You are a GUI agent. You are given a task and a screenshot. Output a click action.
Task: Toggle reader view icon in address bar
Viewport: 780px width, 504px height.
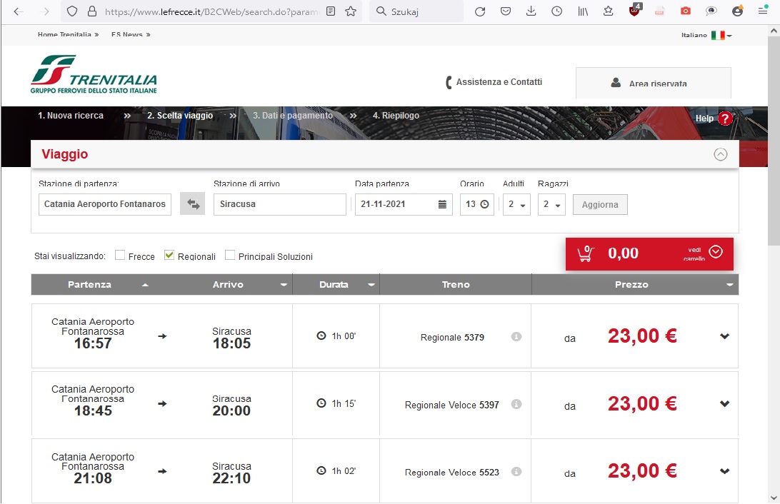coord(331,11)
